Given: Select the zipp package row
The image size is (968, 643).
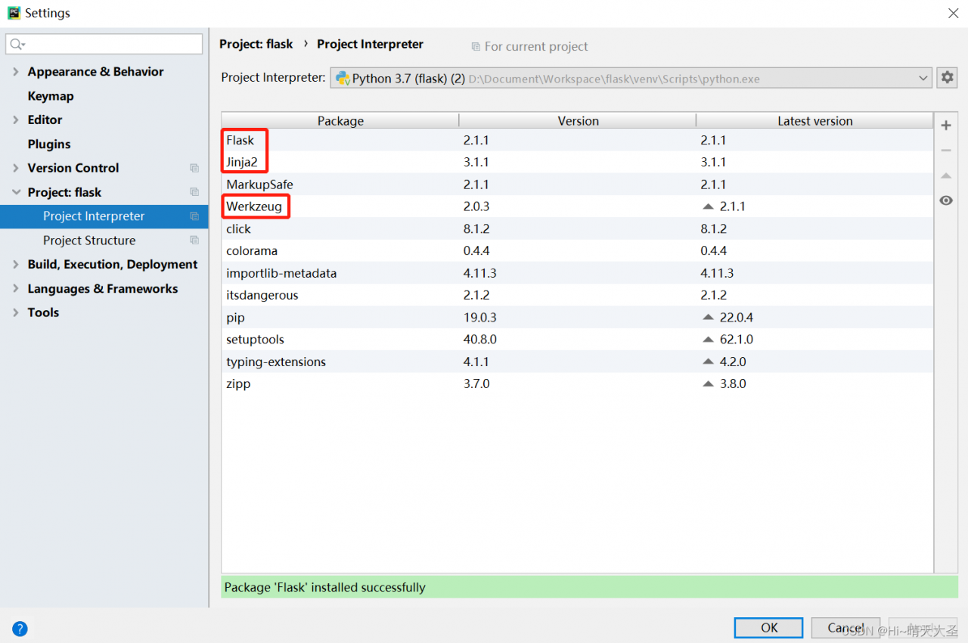Looking at the screenshot, I should click(x=578, y=384).
